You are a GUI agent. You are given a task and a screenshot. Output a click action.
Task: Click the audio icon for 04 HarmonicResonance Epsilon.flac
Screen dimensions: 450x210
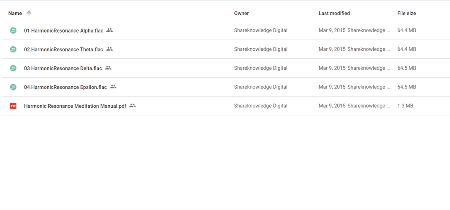tap(13, 87)
